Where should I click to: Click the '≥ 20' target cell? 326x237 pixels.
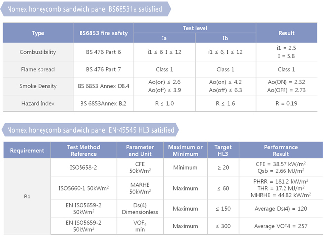[x=223, y=167]
